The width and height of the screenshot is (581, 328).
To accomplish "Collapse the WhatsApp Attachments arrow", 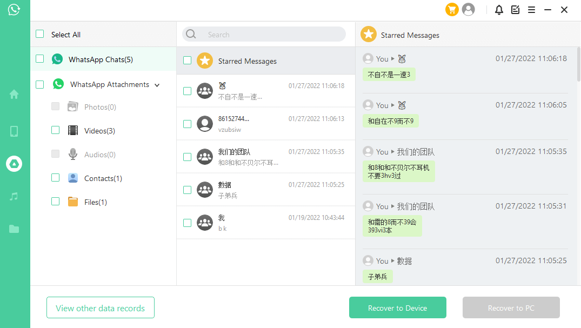I will [157, 85].
